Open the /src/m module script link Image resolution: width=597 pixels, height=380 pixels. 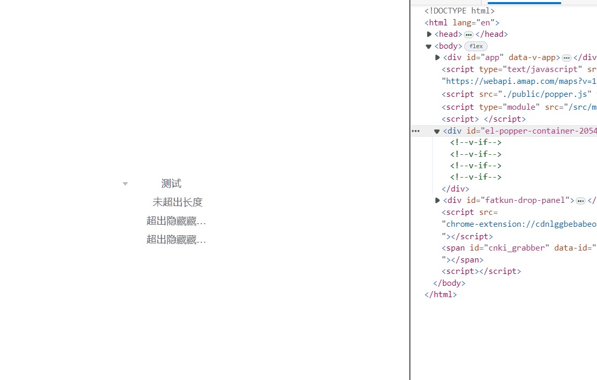(x=582, y=107)
